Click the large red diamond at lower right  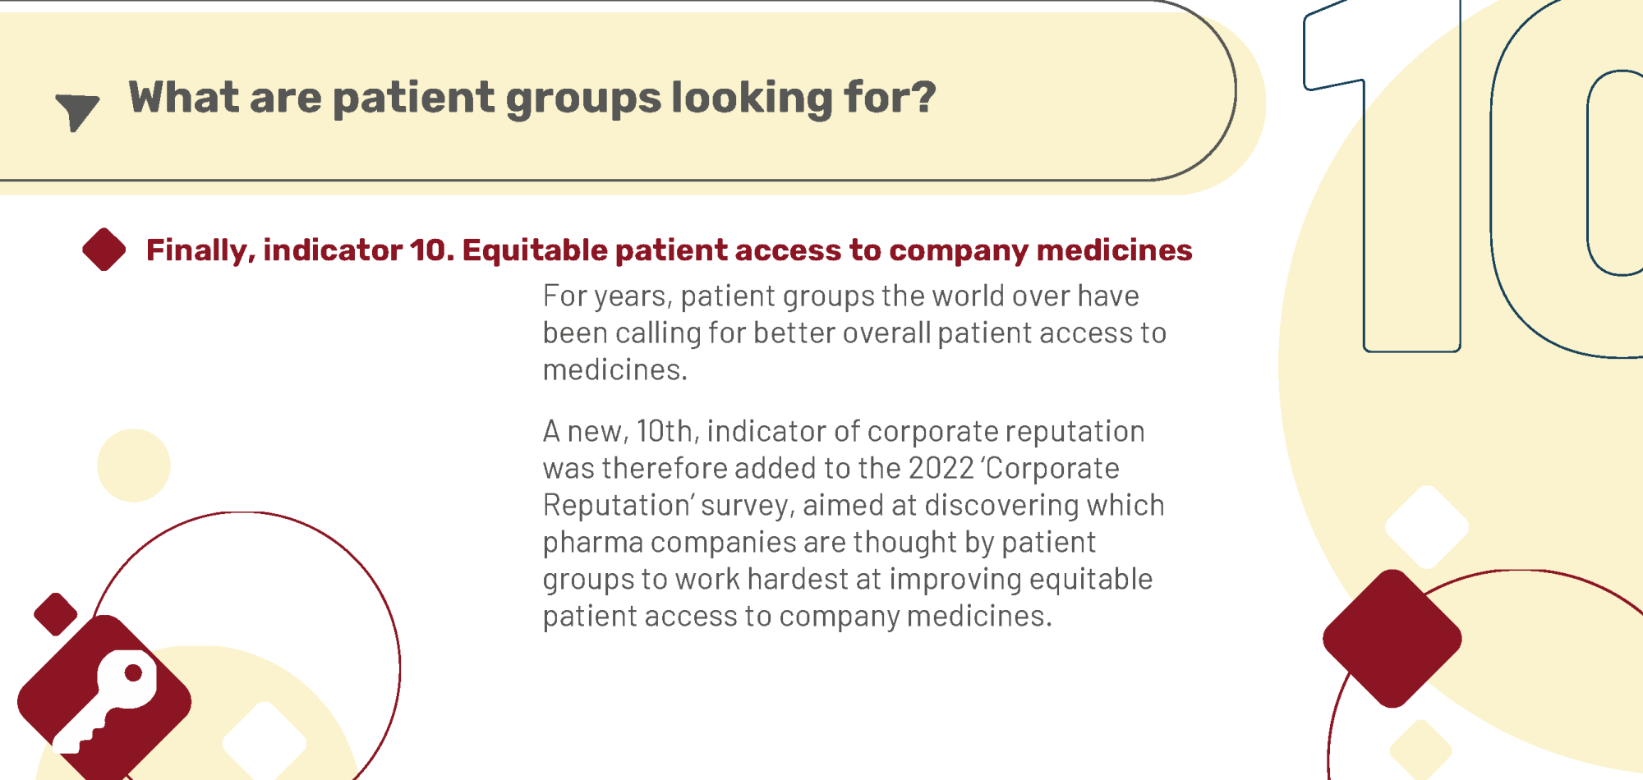(x=1392, y=638)
